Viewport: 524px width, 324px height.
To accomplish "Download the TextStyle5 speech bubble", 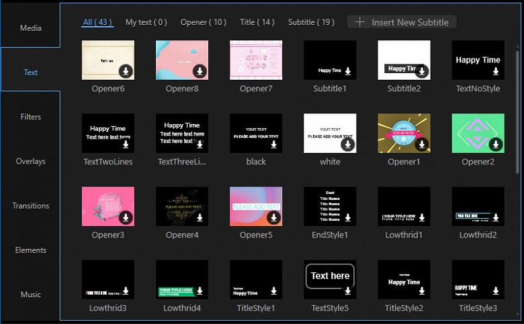I will pyautogui.click(x=348, y=290).
